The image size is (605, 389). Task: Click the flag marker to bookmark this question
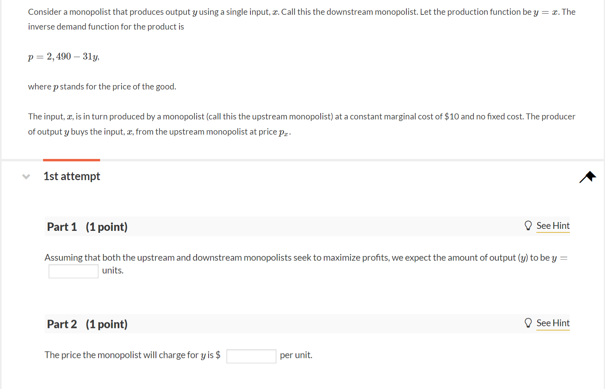[587, 176]
